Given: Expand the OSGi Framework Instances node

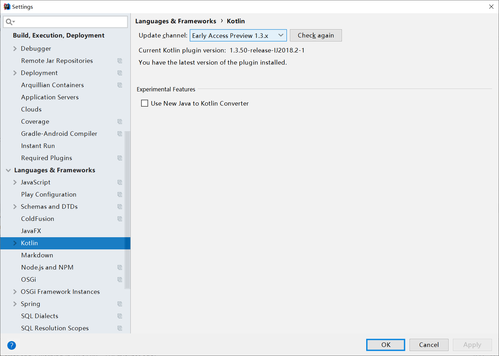Looking at the screenshot, I should [15, 292].
